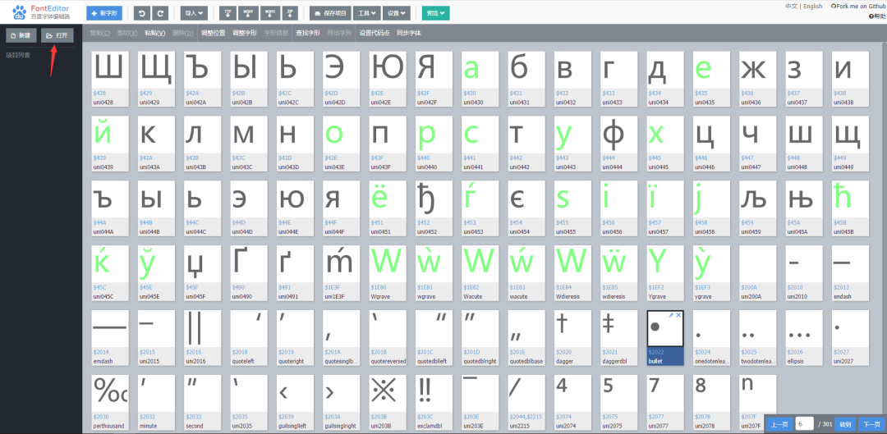Screen dimensions: 887x434
Task: Open Fork me on Github link
Action: click(x=860, y=7)
